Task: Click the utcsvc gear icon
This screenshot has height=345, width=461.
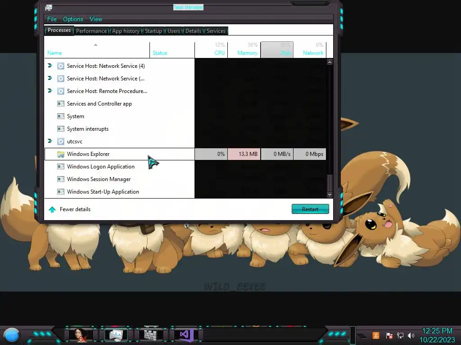Action: (x=61, y=142)
